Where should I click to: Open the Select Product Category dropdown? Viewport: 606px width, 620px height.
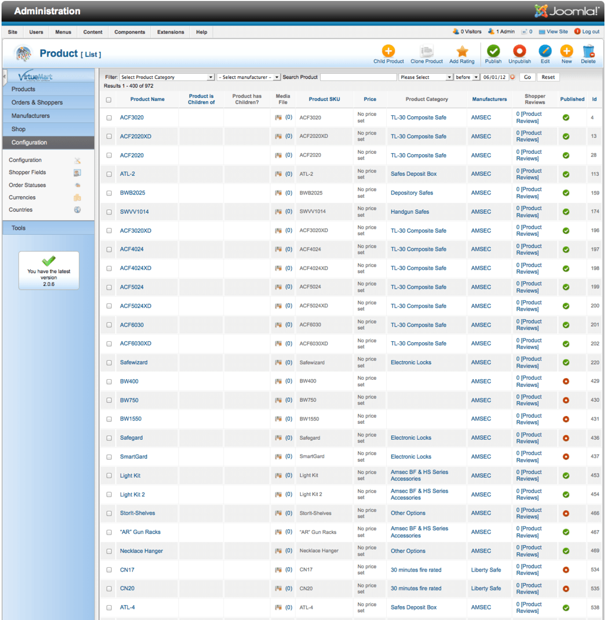coord(167,77)
